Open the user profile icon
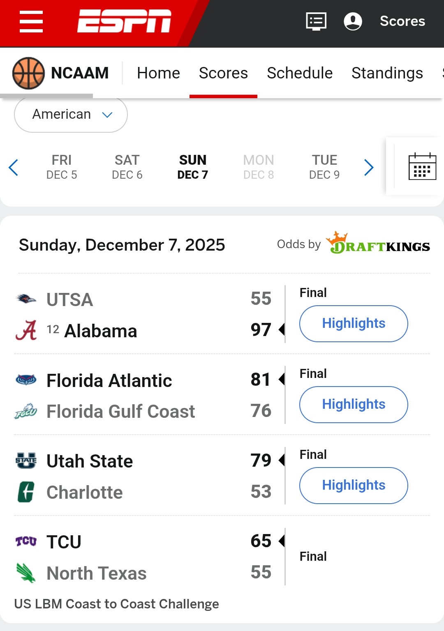The height and width of the screenshot is (631, 444). [x=353, y=21]
